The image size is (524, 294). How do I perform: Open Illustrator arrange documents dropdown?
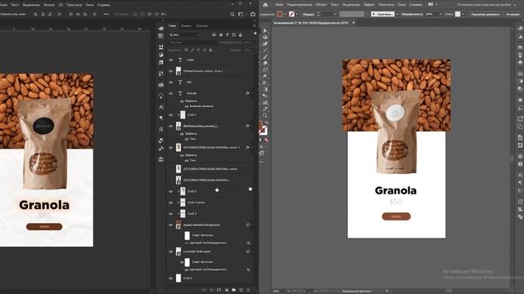(433, 5)
